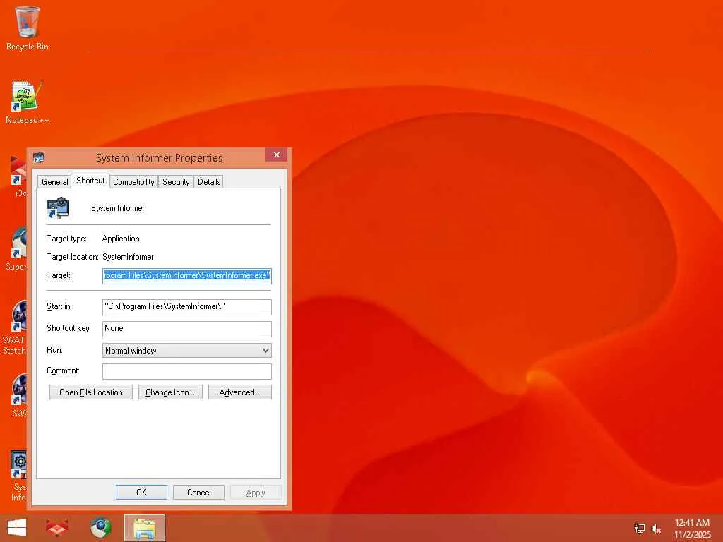Select the Notepad++ desktop shortcut
The height and width of the screenshot is (542, 723).
click(28, 102)
